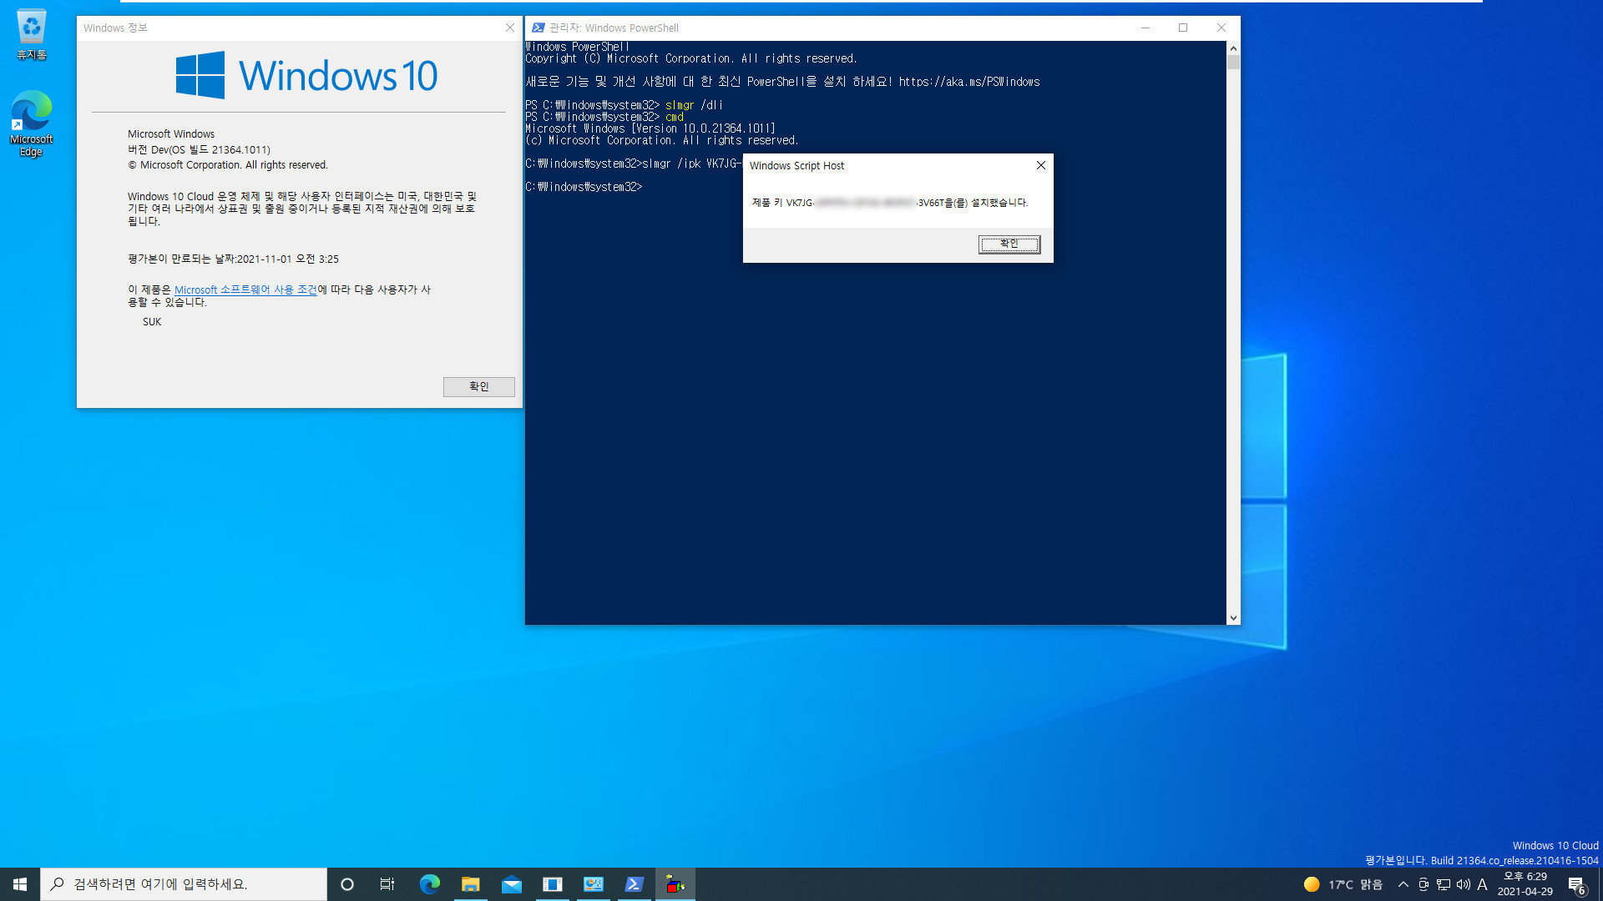Click the installed product key message text
The image size is (1603, 901).
click(890, 203)
